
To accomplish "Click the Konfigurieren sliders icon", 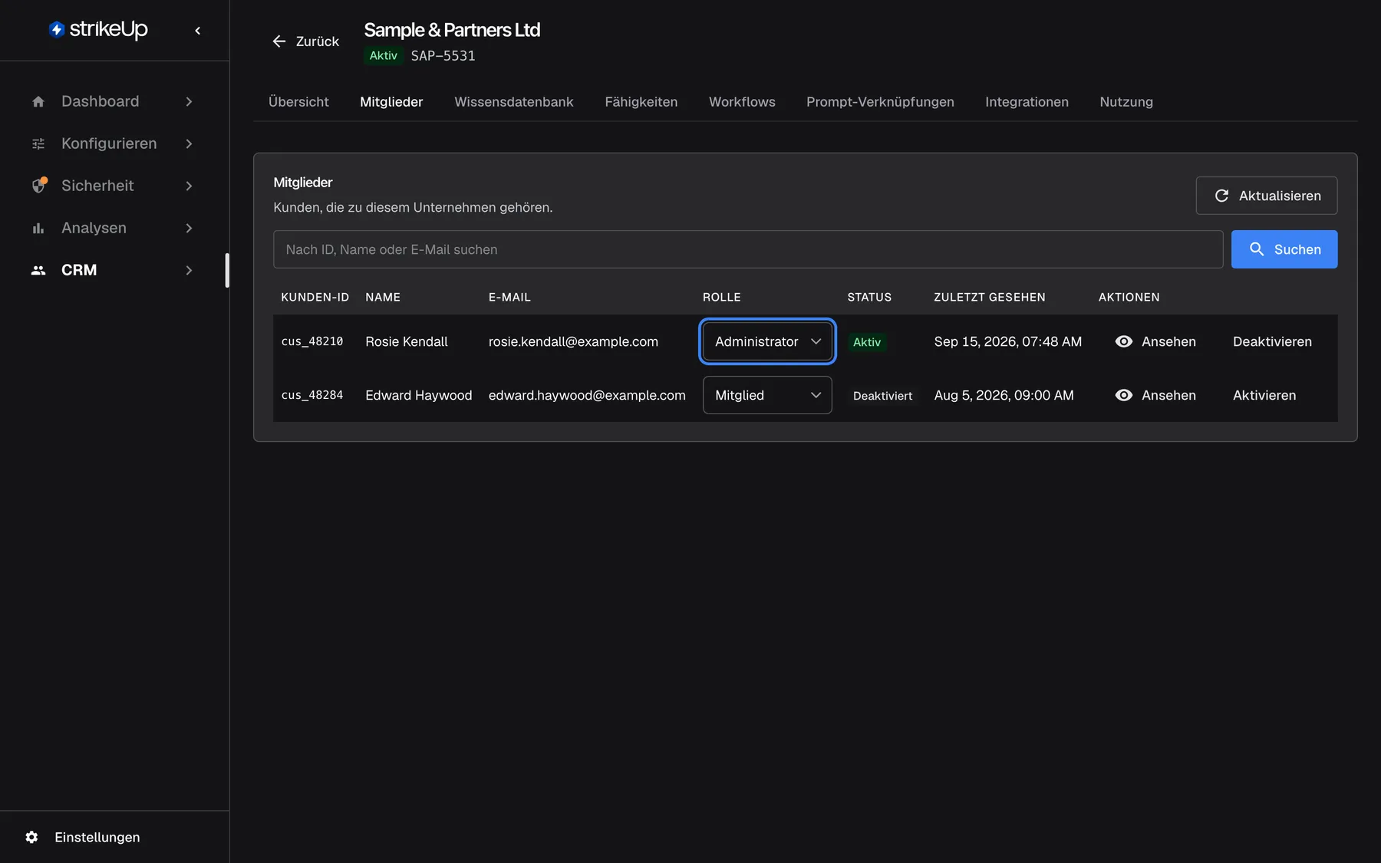I will point(38,143).
